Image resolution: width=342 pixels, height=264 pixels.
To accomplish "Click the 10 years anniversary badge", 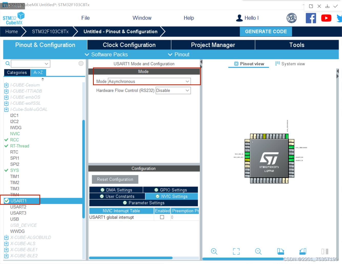I will [292, 18].
